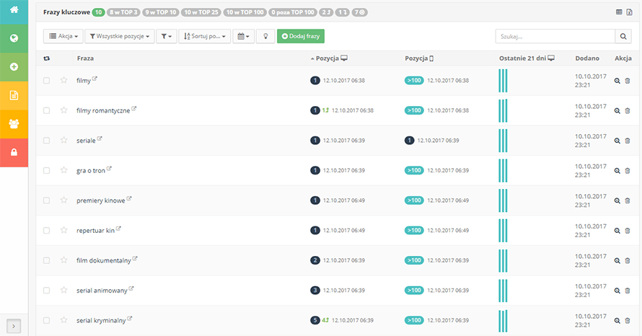Check the seriale row checkbox
Viewport: 642px width, 336px height.
pyautogui.click(x=47, y=141)
